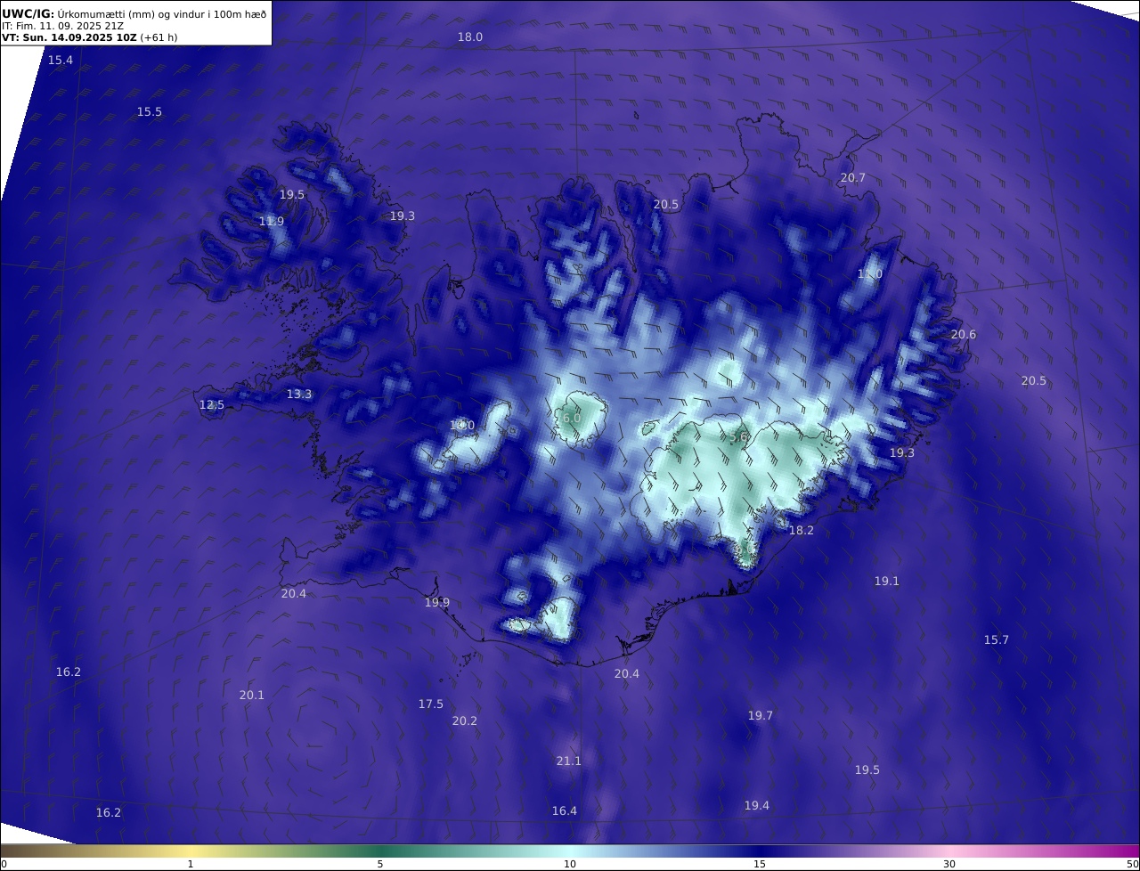Click the 11.9 value in the Westfjords
Screen dimensions: 1140x871
tap(272, 221)
